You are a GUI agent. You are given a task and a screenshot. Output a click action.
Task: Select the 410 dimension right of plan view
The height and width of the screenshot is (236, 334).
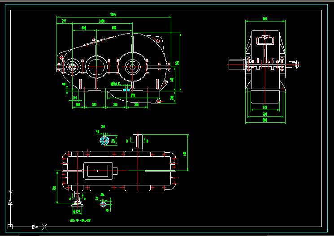[185, 153]
